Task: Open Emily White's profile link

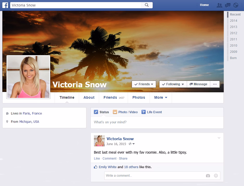Action: pos(107,167)
